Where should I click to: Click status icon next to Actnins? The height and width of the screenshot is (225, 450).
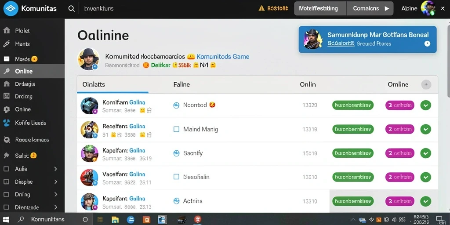click(177, 201)
